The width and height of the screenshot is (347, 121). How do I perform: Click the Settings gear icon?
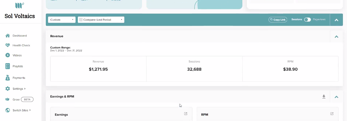(8, 89)
